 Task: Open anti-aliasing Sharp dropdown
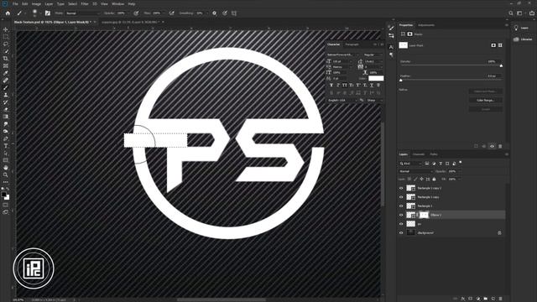pos(374,101)
